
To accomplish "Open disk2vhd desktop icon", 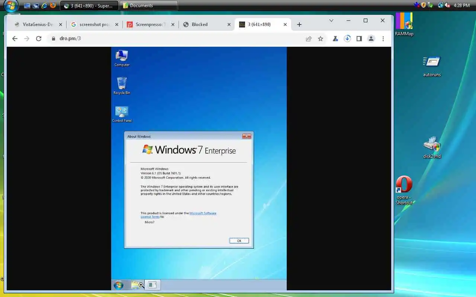I will [432, 147].
